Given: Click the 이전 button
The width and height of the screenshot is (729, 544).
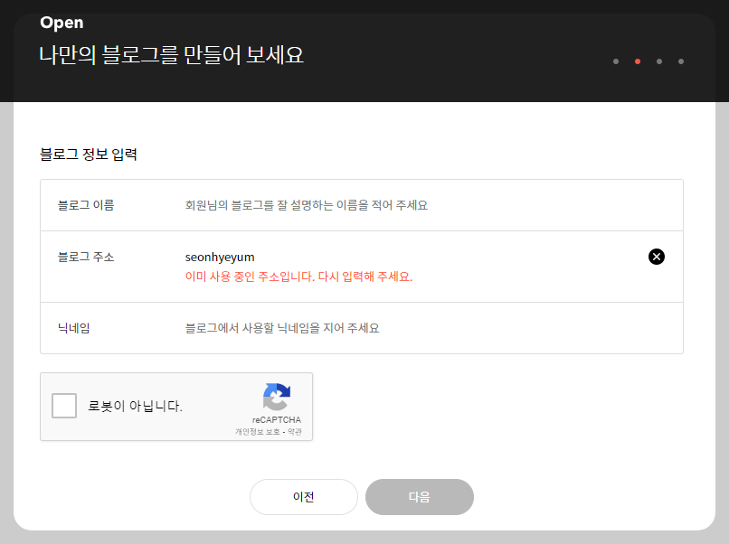Looking at the screenshot, I should click(304, 497).
